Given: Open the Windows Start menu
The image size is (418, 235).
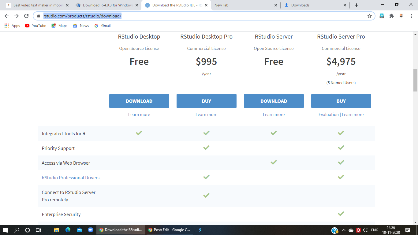Looking at the screenshot, I should pos(6,230).
